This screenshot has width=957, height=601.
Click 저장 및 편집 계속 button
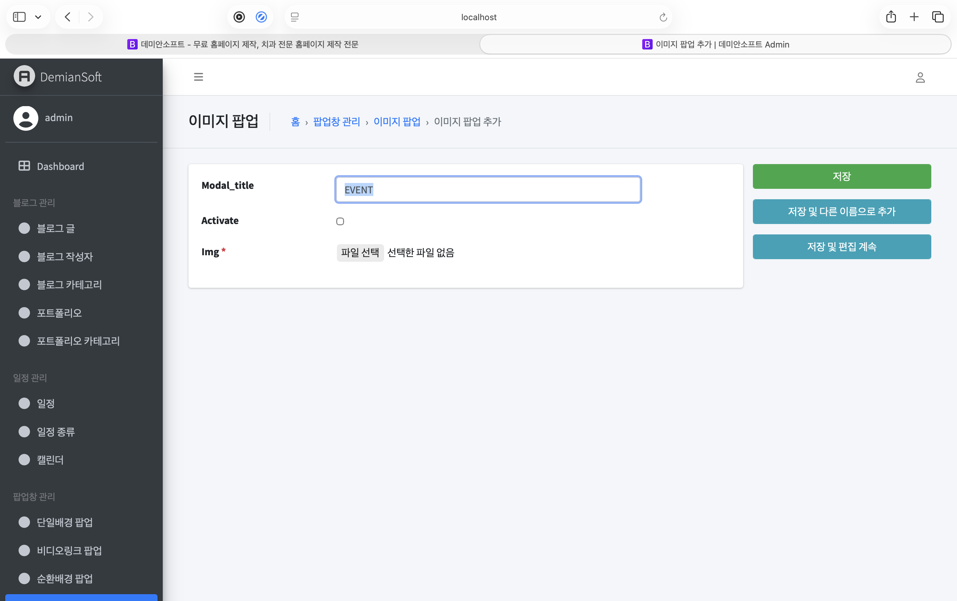[841, 246]
